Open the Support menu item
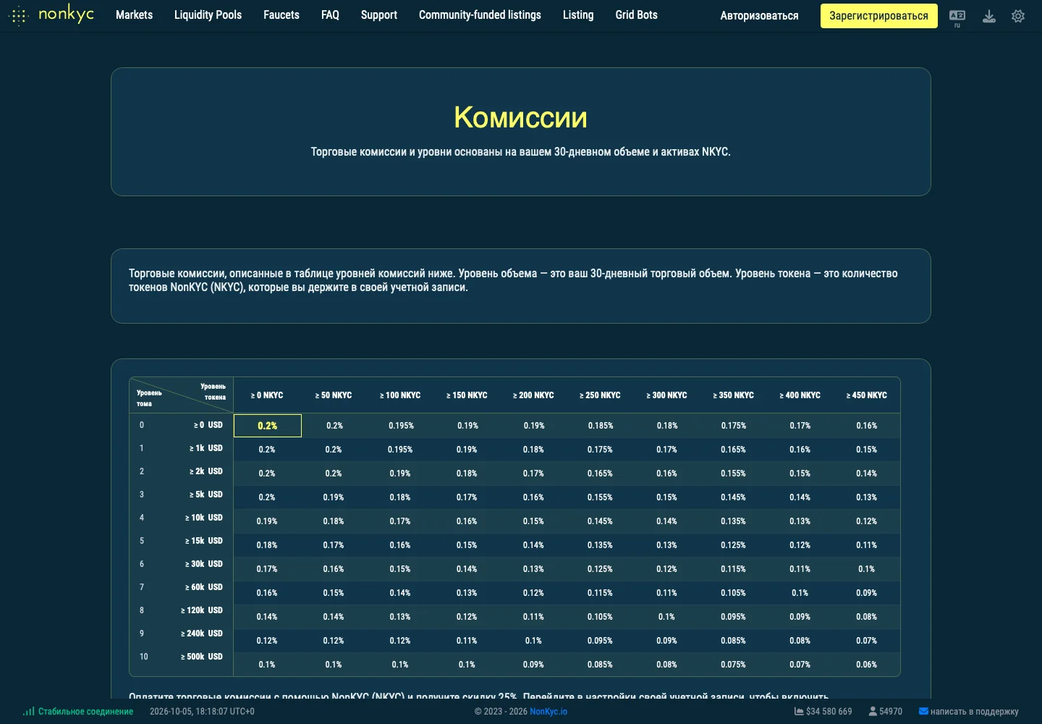1042x724 pixels. click(x=379, y=14)
